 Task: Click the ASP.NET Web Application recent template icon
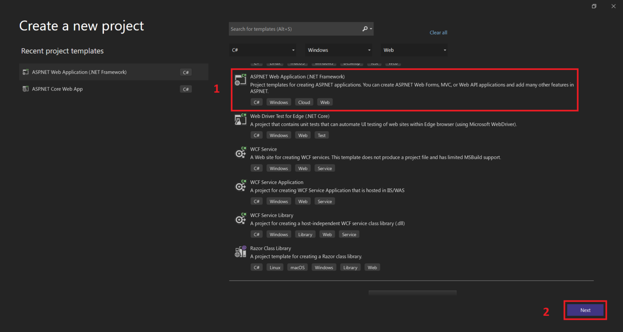pos(26,72)
